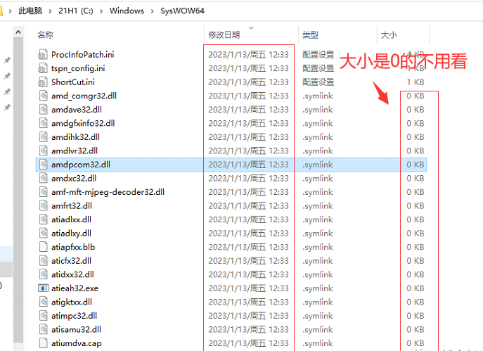Sort files by the 类型 column header
Screen dimensions: 483x351
[x=310, y=34]
